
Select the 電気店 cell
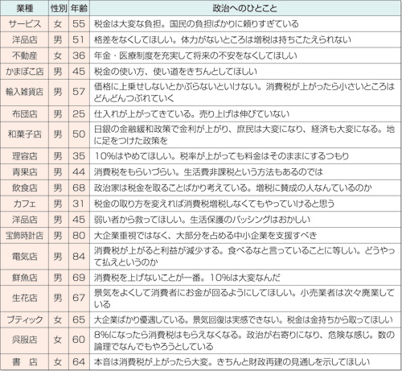tap(24, 257)
